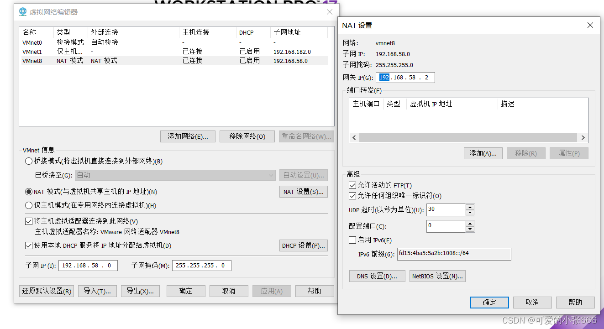604x329 pixels.
Task: Open NAT 设置(S)... button
Action: click(304, 192)
